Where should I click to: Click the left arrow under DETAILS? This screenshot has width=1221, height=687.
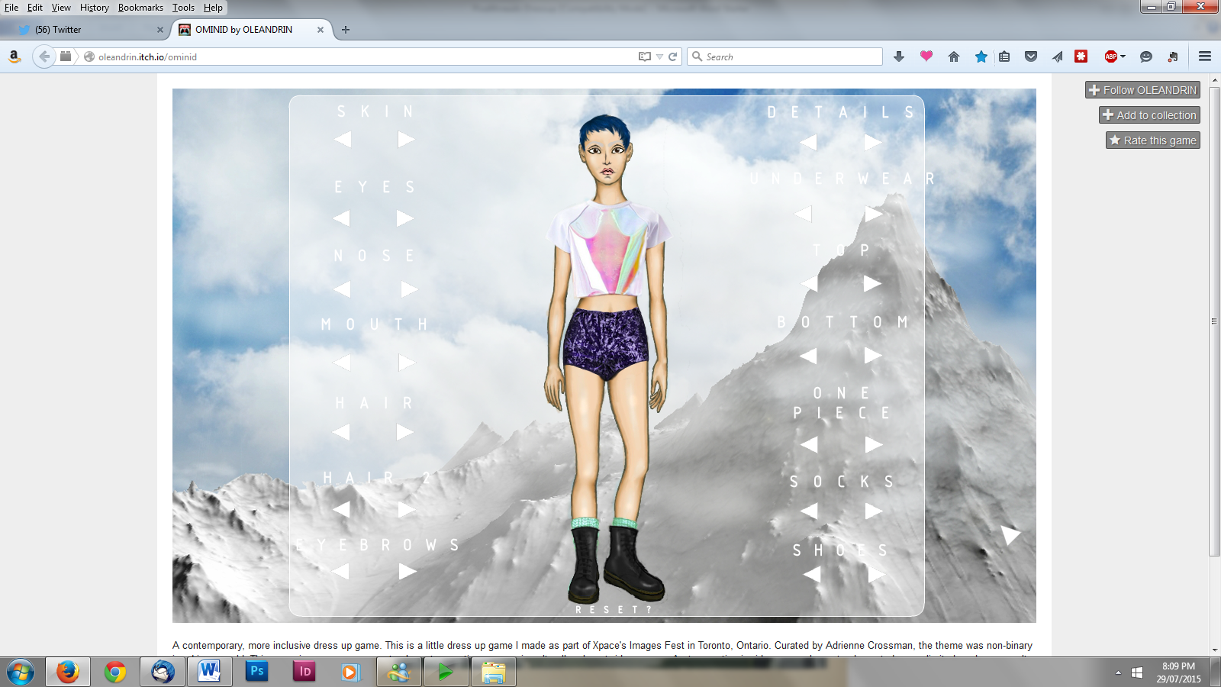point(809,142)
